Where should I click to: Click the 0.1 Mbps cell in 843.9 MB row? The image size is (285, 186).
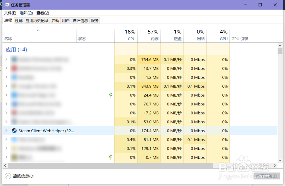tap(195, 86)
